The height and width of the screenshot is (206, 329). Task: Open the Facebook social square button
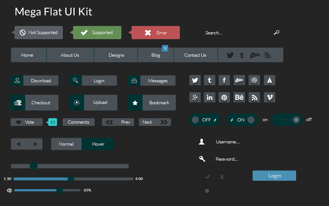224,80
